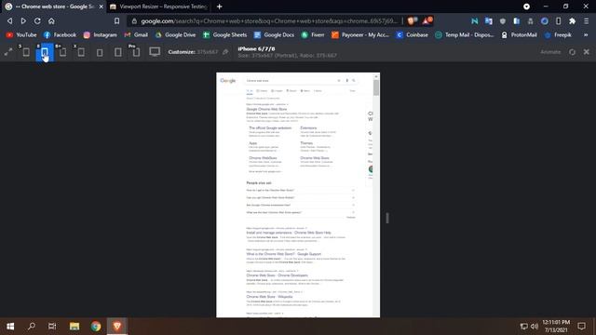Open the Coinbase bookmark
596x335 pixels.
(412, 35)
